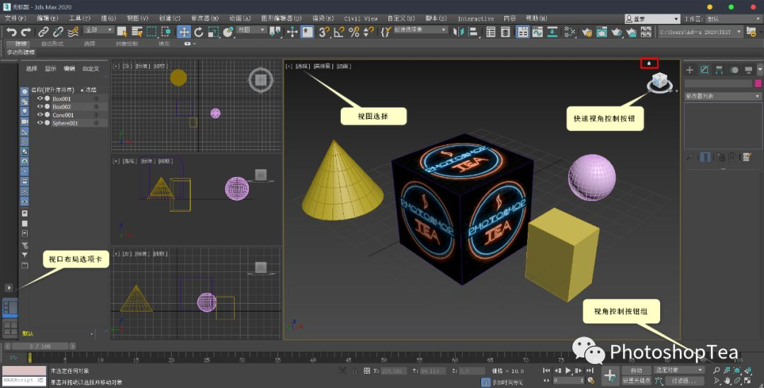Open the workspace 默认 dropdown
Image resolution: width=764 pixels, height=388 pixels.
734,19
